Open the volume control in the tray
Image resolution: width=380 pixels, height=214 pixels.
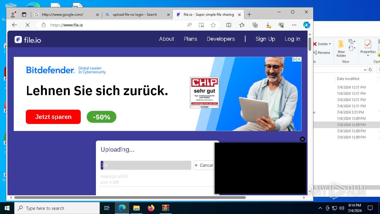coord(342,208)
